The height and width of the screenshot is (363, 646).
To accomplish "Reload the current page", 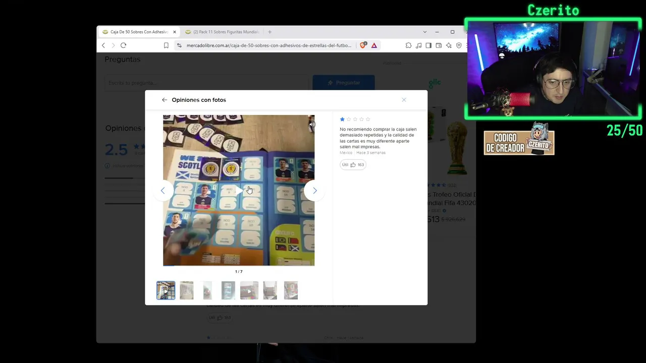I will pyautogui.click(x=123, y=45).
